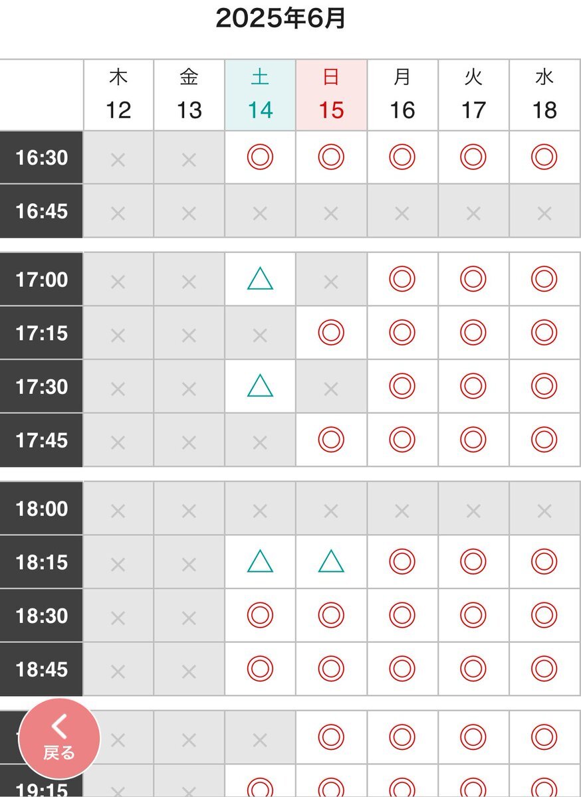Book the 18:15 triangle slot on Sunday 15
Image resolution: width=581 pixels, height=797 pixels.
pyautogui.click(x=331, y=562)
